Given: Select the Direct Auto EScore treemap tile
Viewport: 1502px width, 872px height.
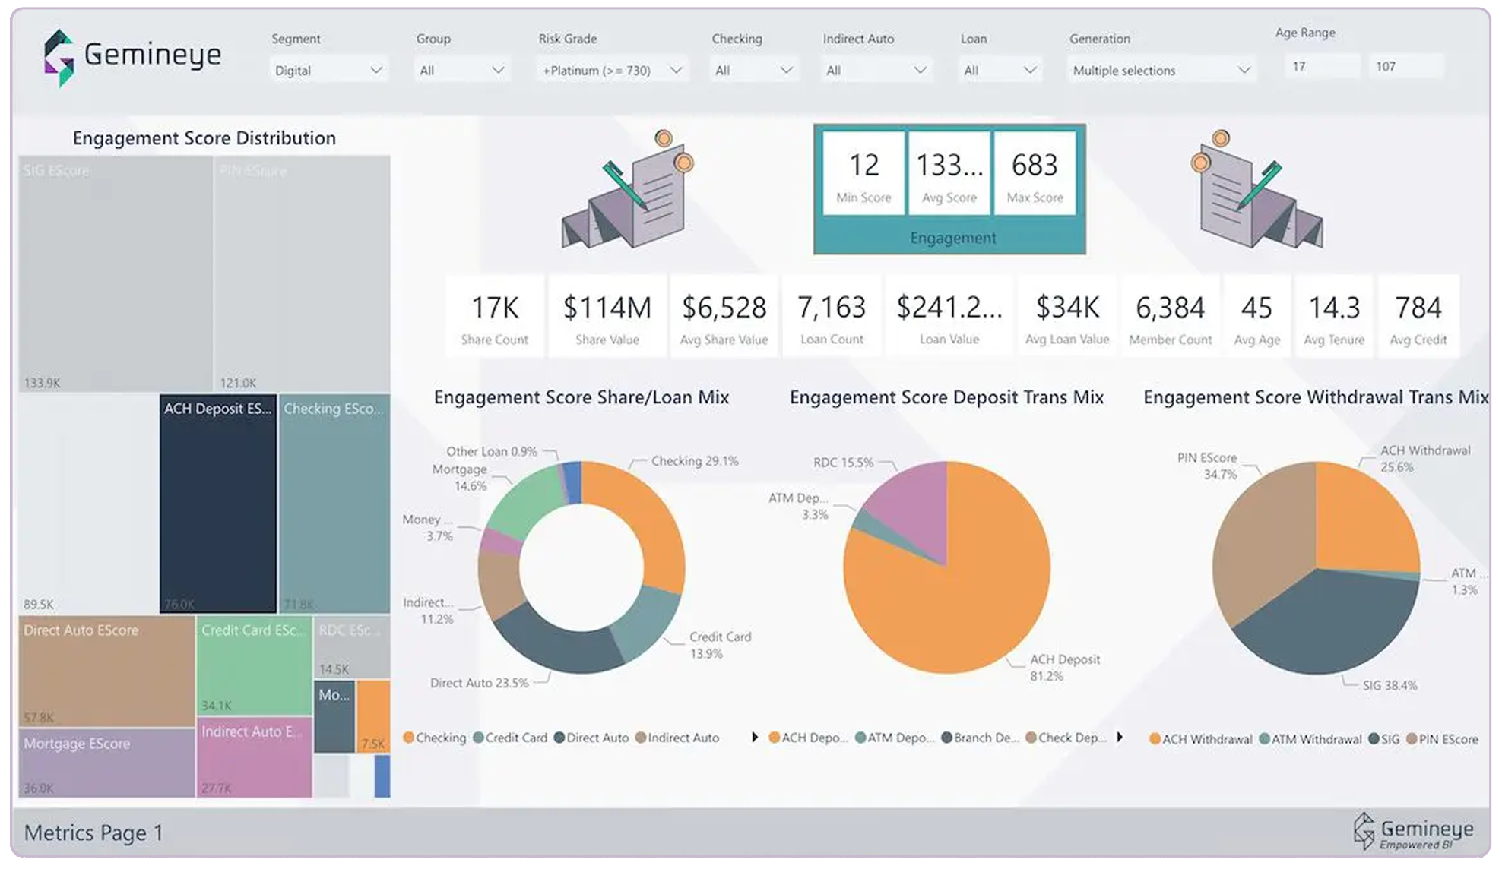Looking at the screenshot, I should (x=106, y=672).
